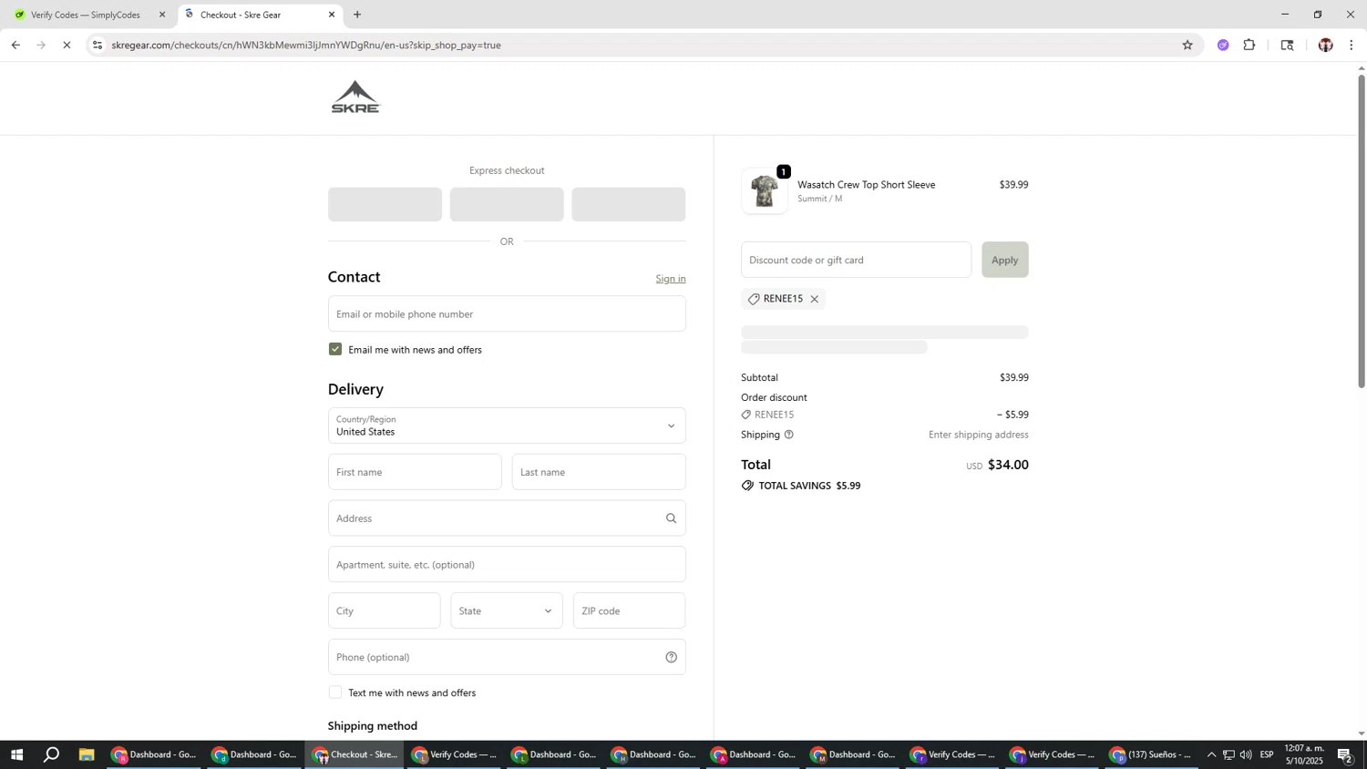1367x769 pixels.
Task: Click the middle express checkout button
Action: click(507, 204)
